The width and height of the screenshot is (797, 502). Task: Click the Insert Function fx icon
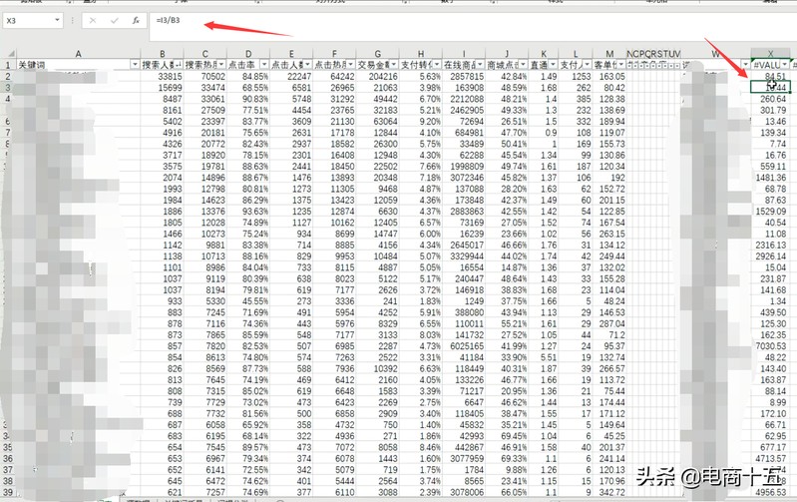tap(136, 21)
